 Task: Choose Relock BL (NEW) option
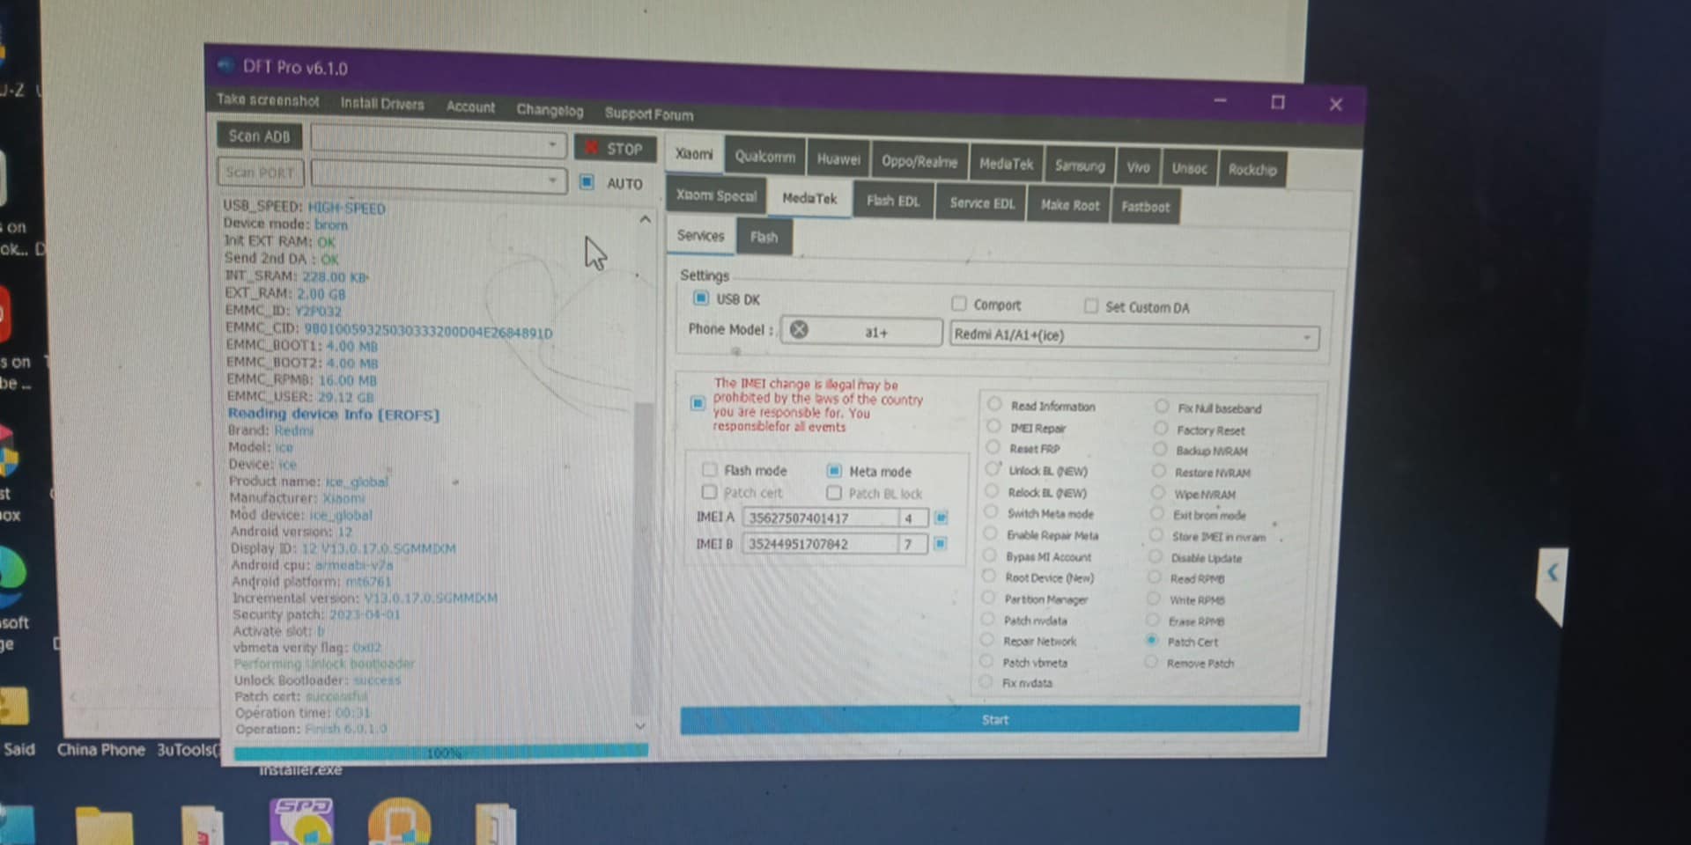tap(992, 492)
